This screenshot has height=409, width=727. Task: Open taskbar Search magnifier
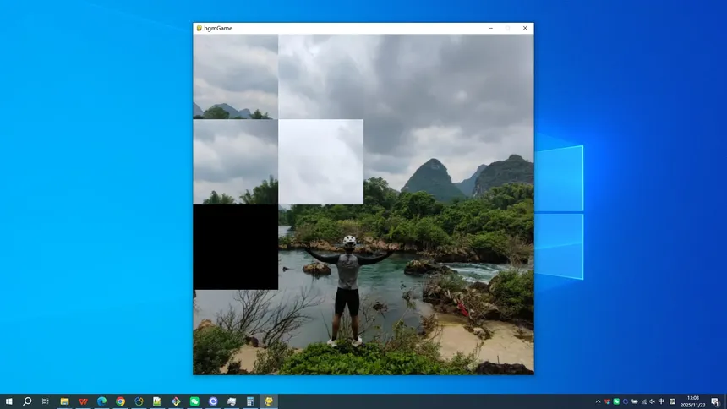coord(27,401)
